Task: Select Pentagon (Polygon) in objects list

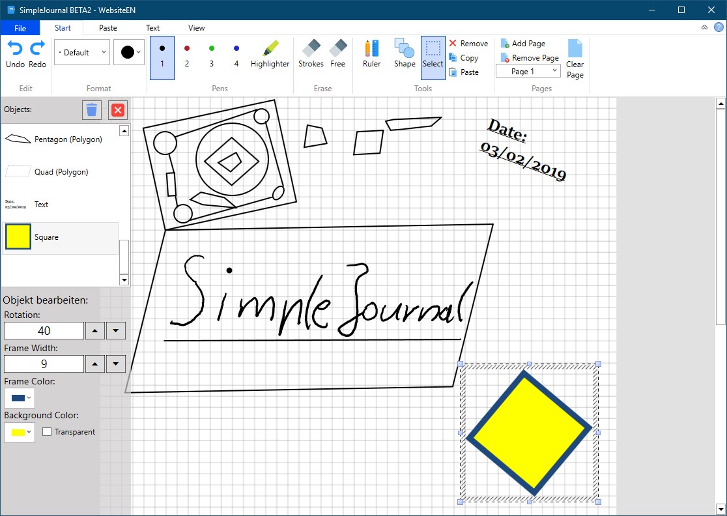Action: coord(61,139)
